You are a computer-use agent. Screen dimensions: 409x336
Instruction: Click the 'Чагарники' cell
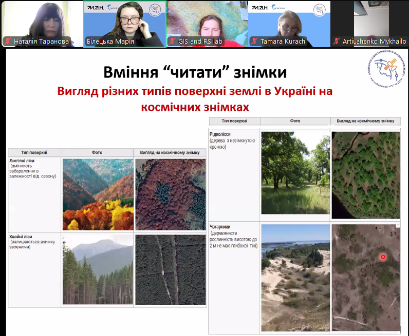(234, 278)
